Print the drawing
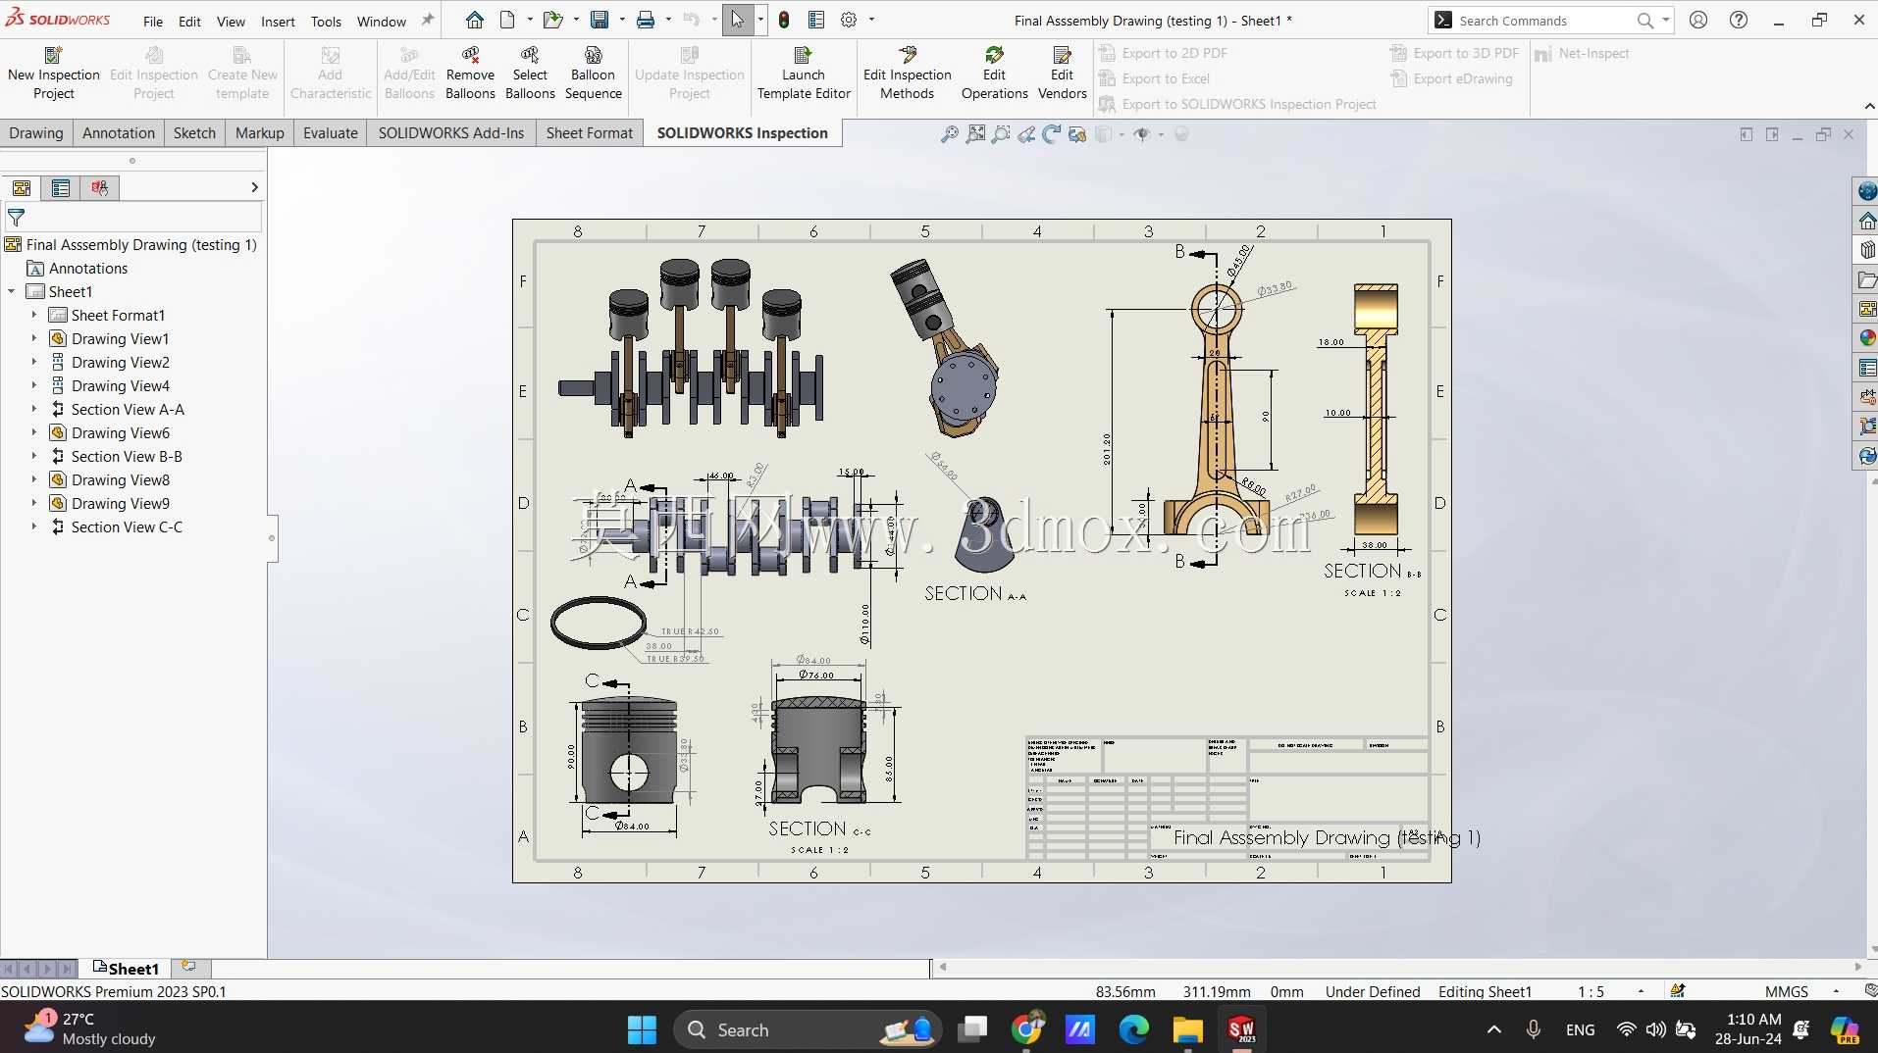The height and width of the screenshot is (1053, 1878). point(646,20)
